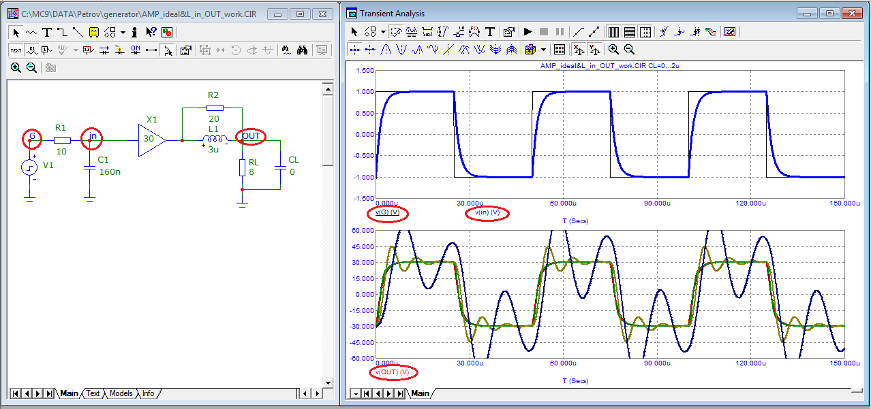Select the arrow Select mode tool in schematic
This screenshot has width=871, height=409.
pos(16,32)
